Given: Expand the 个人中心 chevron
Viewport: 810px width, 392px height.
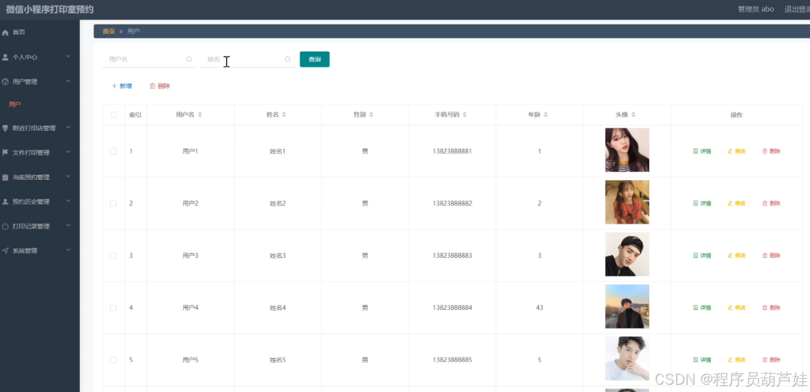Looking at the screenshot, I should coord(68,57).
